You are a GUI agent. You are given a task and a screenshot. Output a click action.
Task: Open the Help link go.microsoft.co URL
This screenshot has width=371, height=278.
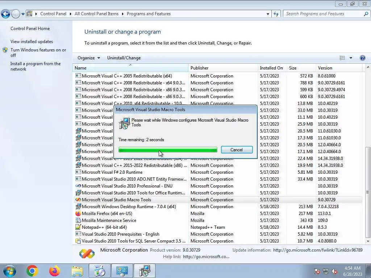pyautogui.click(x=206, y=257)
